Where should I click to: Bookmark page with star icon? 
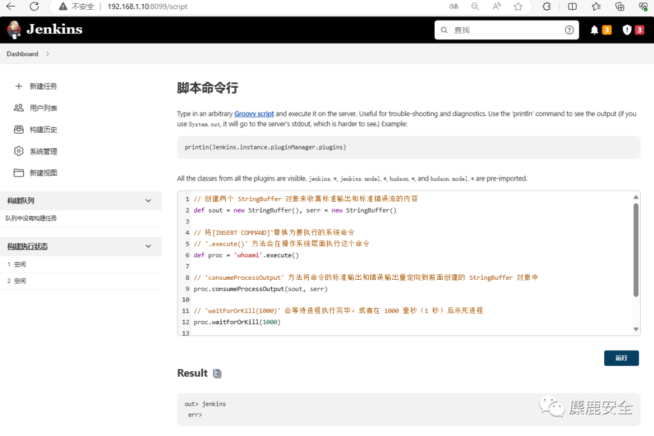point(518,6)
